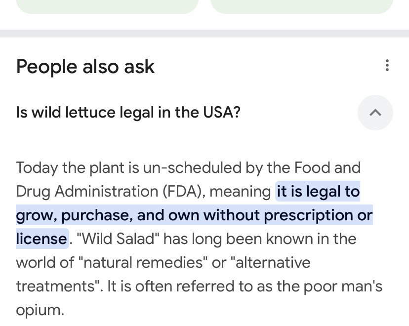Click the gray section divider bar
This screenshot has width=409, height=326.
[204, 34]
